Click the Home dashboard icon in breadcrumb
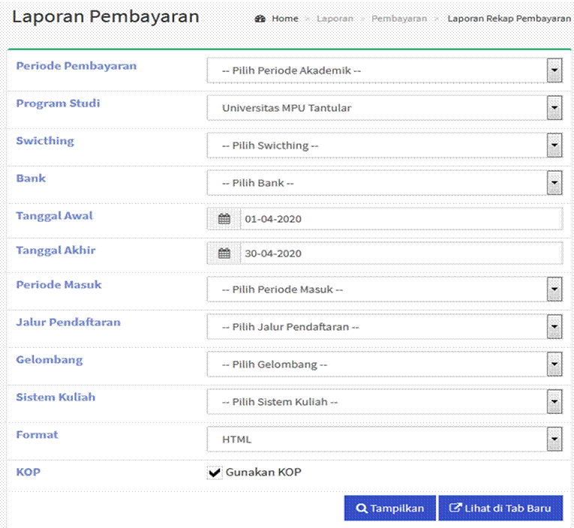The image size is (574, 528). [x=260, y=19]
